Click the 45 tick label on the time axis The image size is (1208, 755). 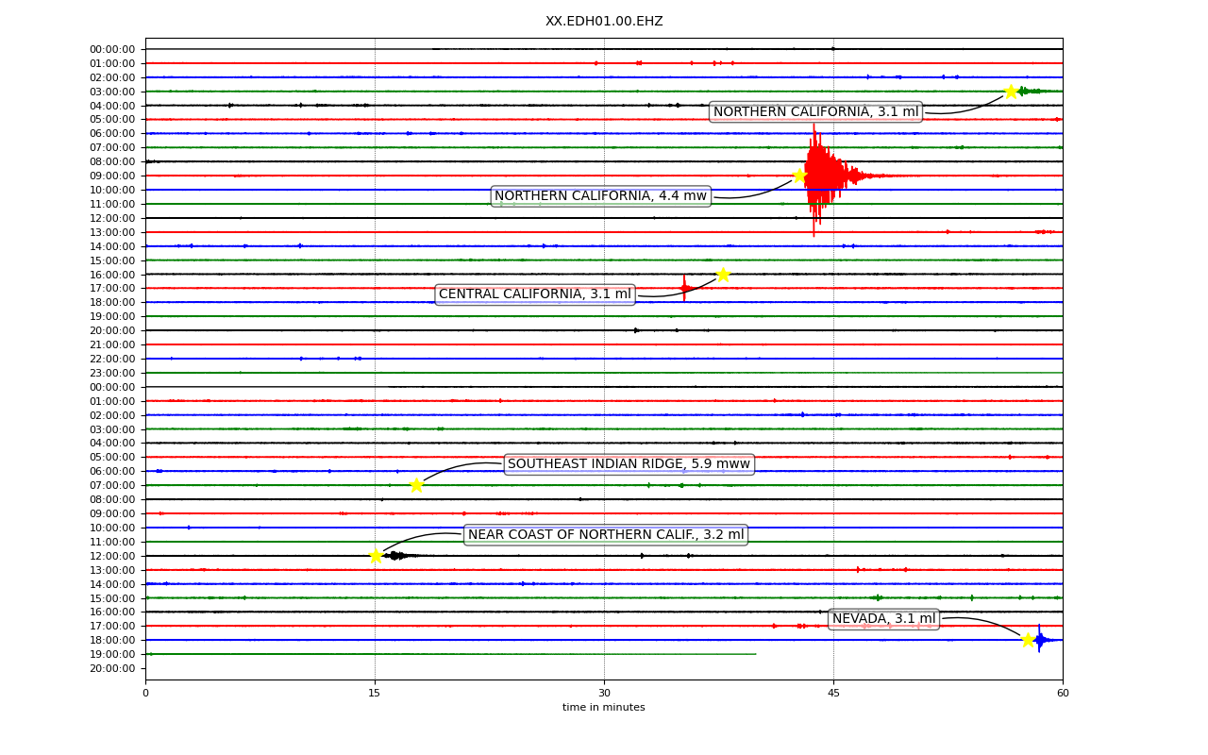click(833, 693)
